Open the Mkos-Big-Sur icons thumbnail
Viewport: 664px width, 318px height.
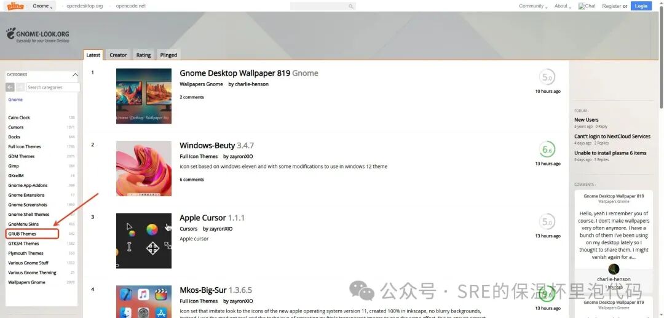[144, 301]
